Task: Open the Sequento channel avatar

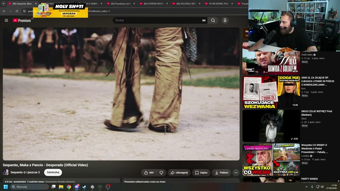Action: tap(6, 172)
